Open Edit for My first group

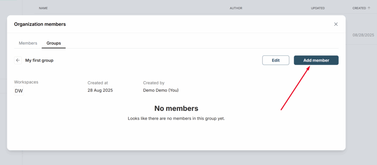(x=275, y=60)
